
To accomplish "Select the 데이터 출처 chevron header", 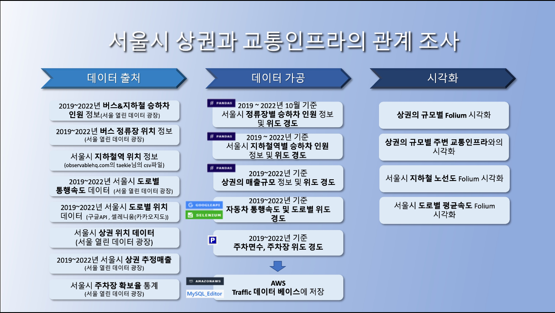I will 114,78.
